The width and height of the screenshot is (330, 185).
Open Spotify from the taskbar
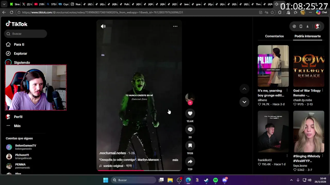pyautogui.click(x=216, y=180)
